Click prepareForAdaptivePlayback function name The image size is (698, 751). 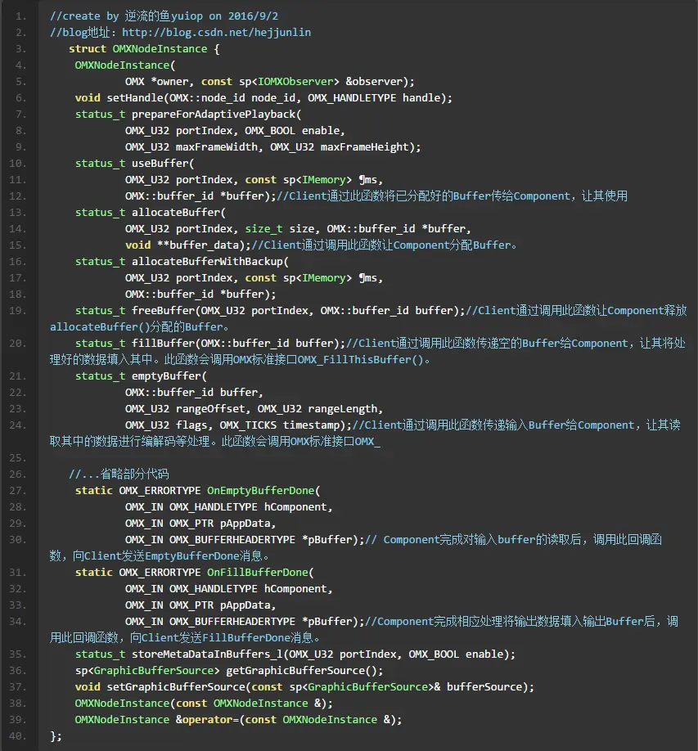click(x=214, y=114)
